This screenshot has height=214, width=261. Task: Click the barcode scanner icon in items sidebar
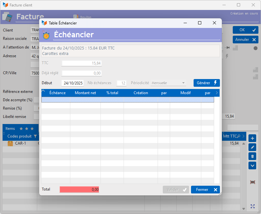tap(252, 182)
